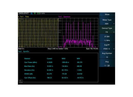Click the Carr Offset MIN value -44.912 k
133x97 pixels.
pos(80,78)
